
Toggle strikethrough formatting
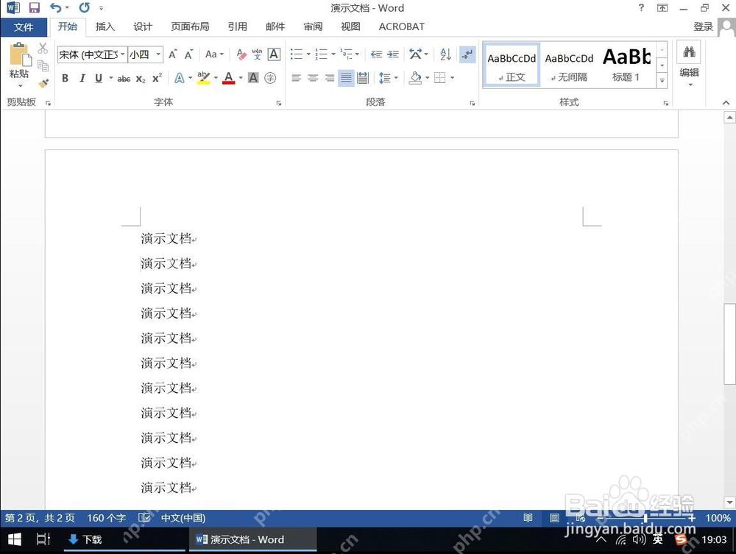124,79
